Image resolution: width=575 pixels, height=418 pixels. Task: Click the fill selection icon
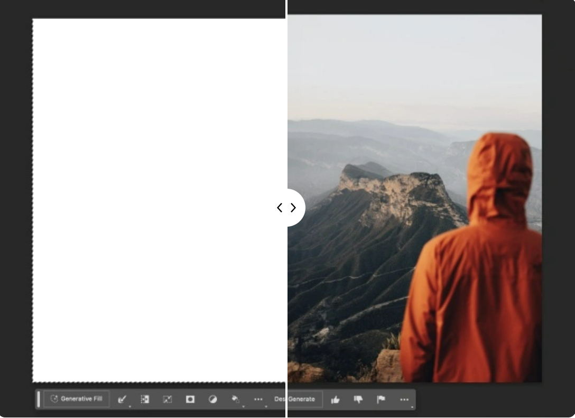point(235,399)
